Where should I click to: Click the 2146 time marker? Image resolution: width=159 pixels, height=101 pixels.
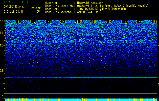[x=93, y=22]
